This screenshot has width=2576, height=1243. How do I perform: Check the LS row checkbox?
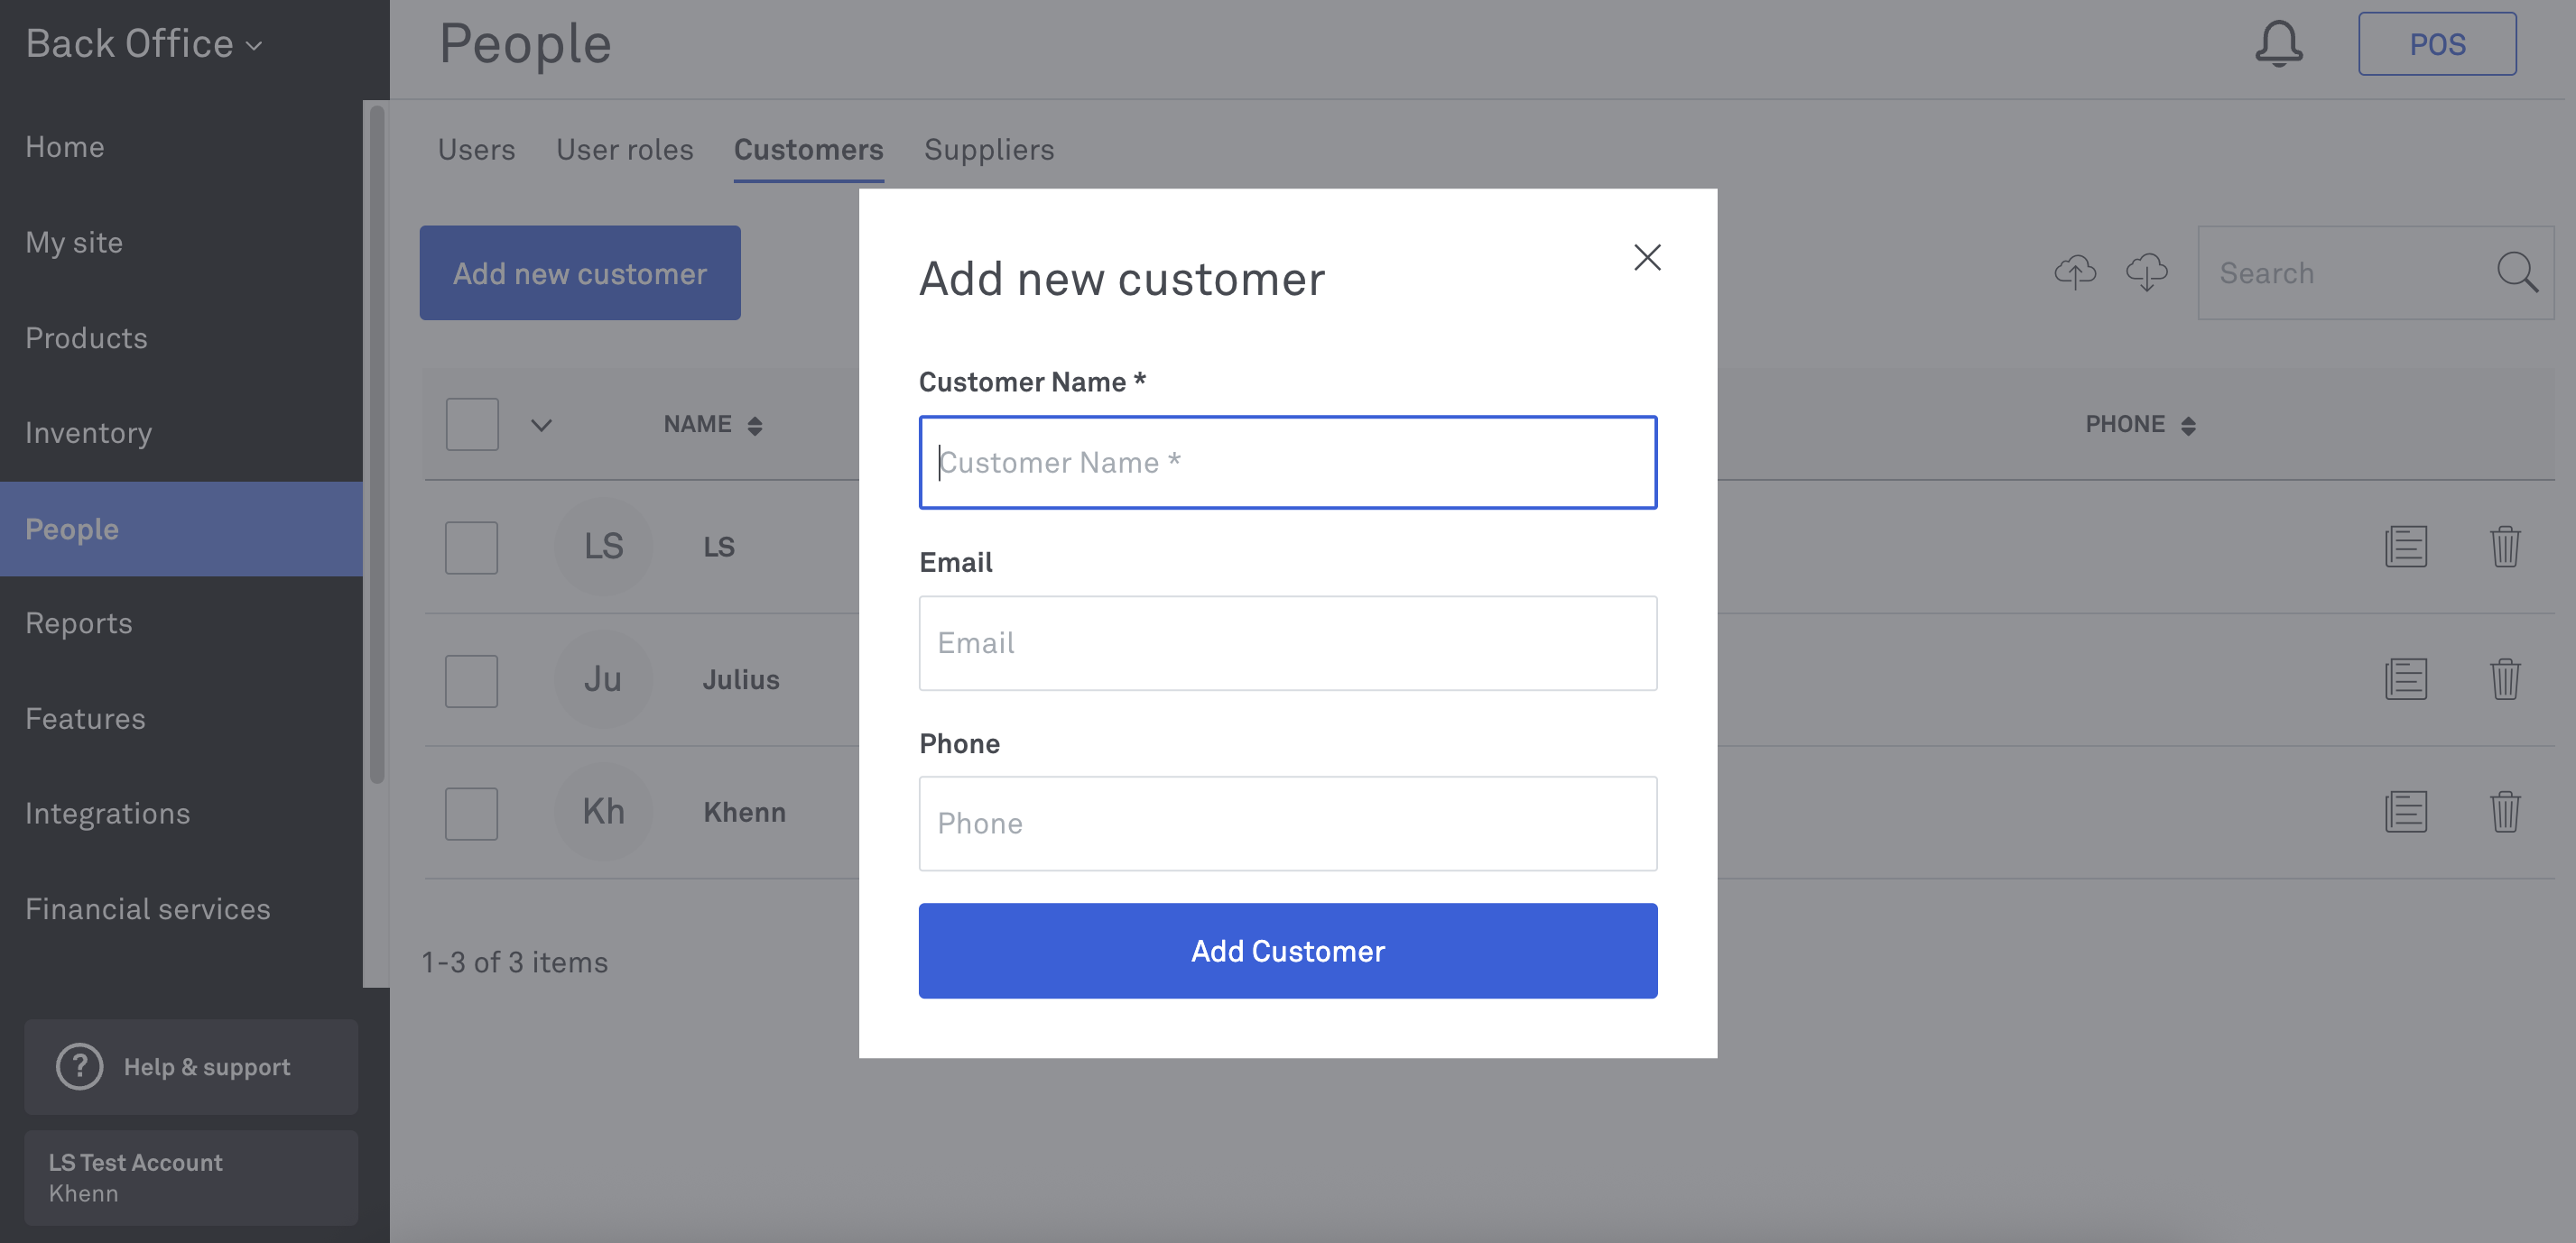pyautogui.click(x=472, y=548)
